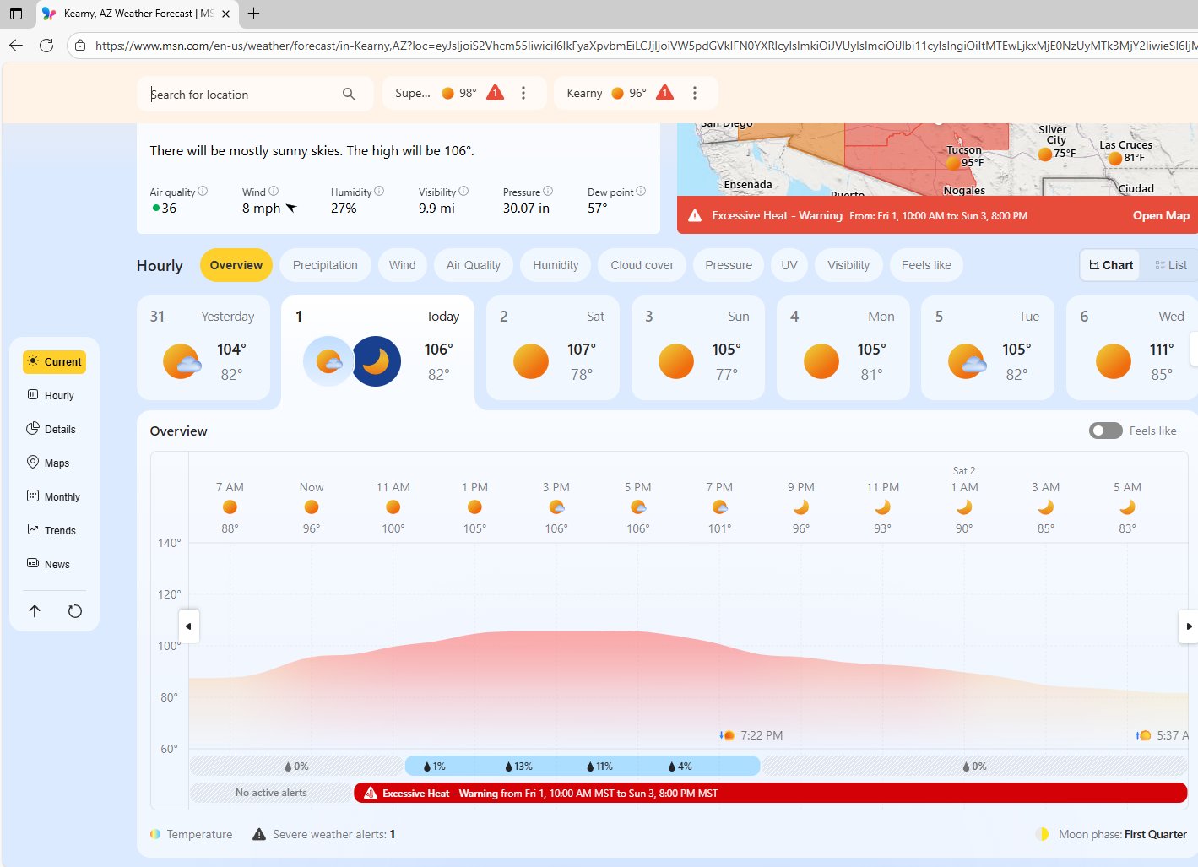This screenshot has width=1198, height=867.
Task: Select Visibility hourly tab
Action: [x=848, y=265]
